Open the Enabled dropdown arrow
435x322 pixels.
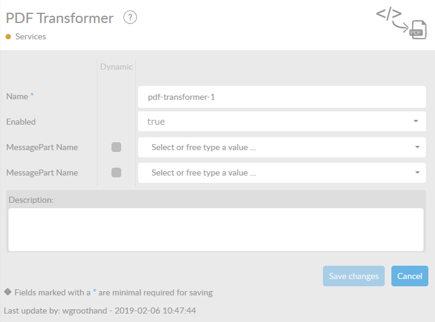pyautogui.click(x=416, y=122)
